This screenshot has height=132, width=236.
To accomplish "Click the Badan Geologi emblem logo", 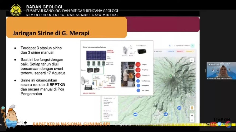I will 16,10.
